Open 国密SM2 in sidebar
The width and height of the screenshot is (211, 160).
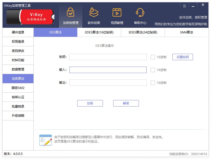(x=18, y=88)
